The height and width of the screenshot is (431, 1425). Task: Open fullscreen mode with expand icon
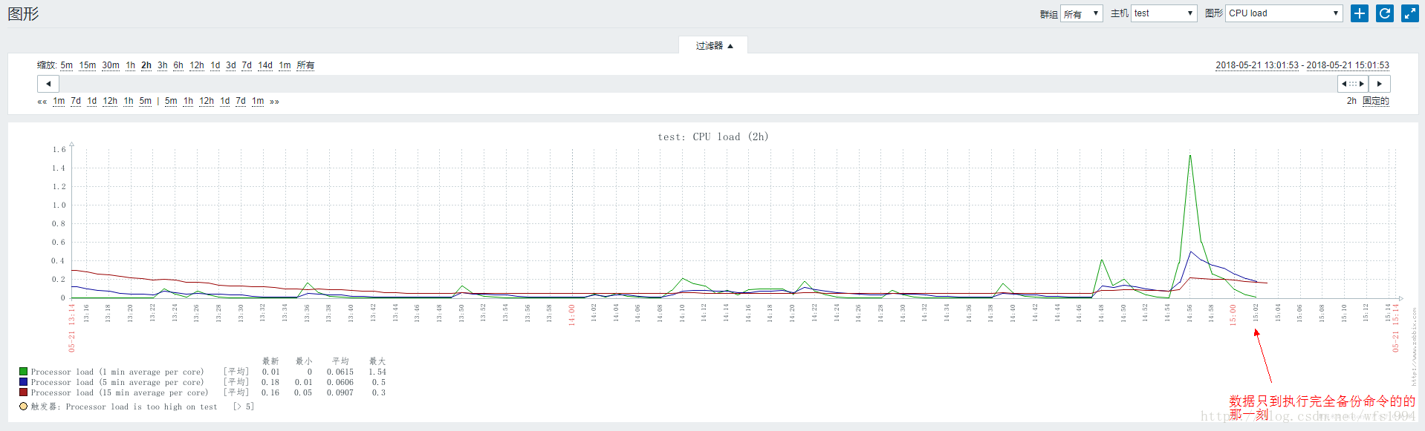(1409, 13)
